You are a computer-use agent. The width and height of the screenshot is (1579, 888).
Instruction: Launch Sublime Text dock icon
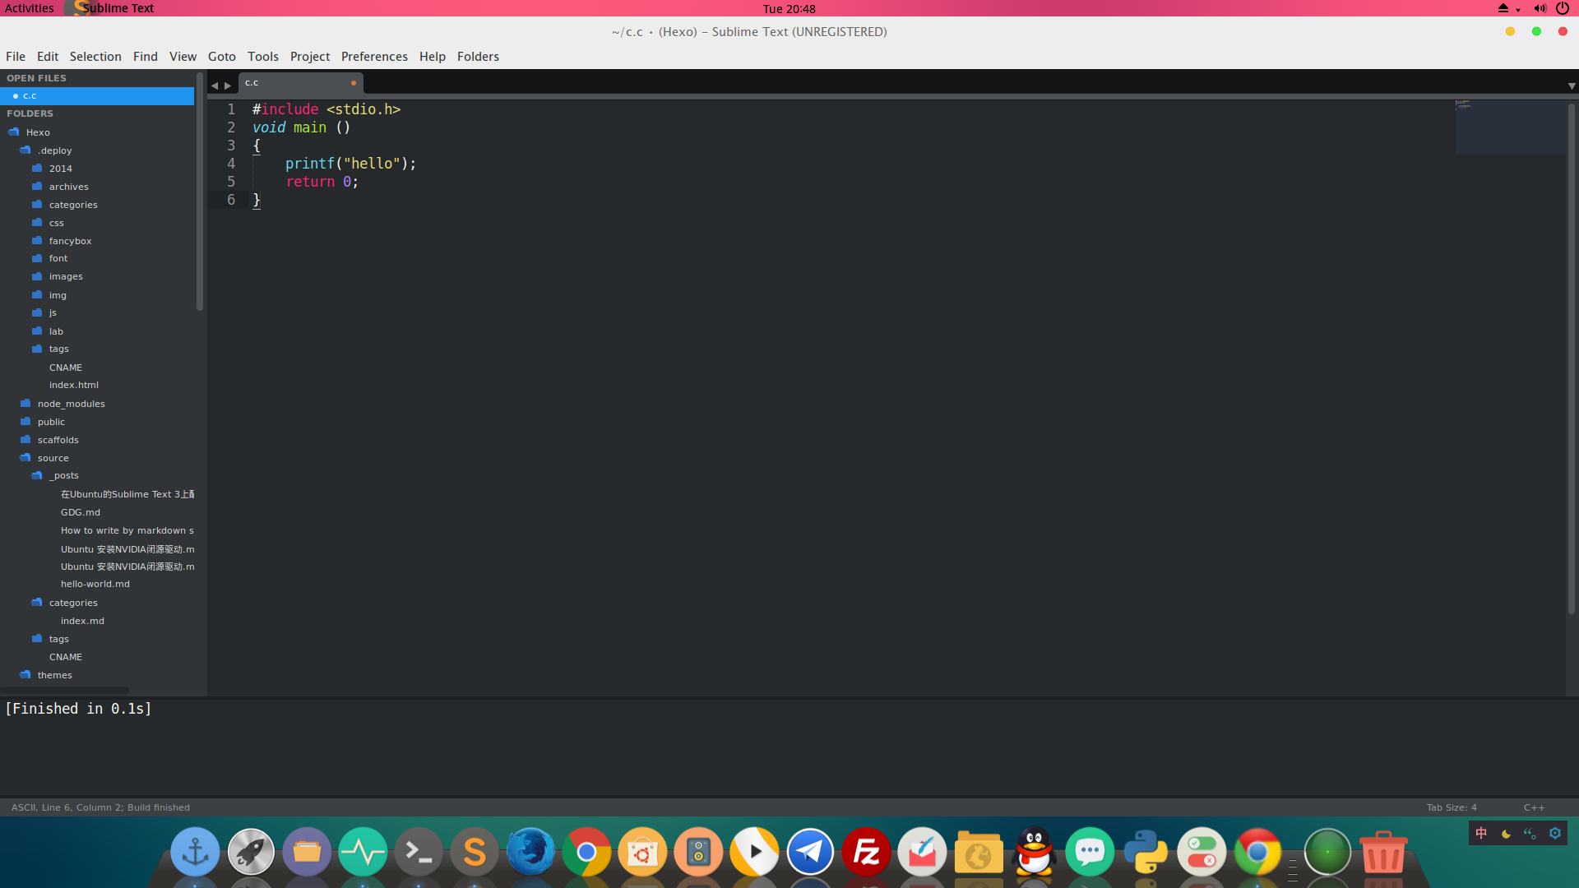click(475, 852)
